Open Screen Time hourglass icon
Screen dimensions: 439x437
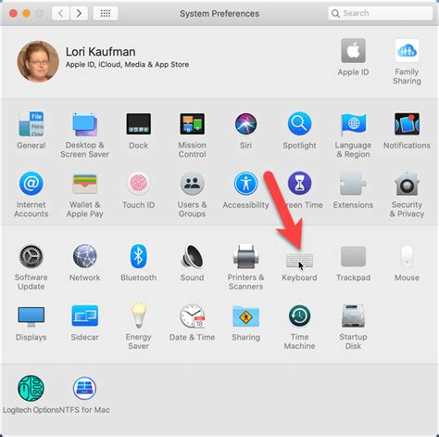[x=299, y=184]
